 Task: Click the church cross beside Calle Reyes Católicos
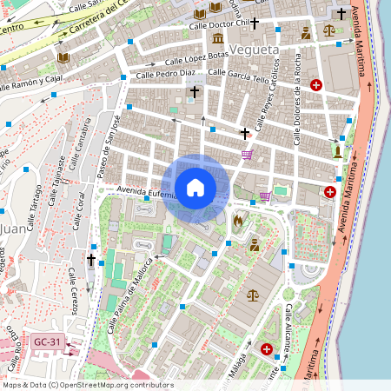245,134
